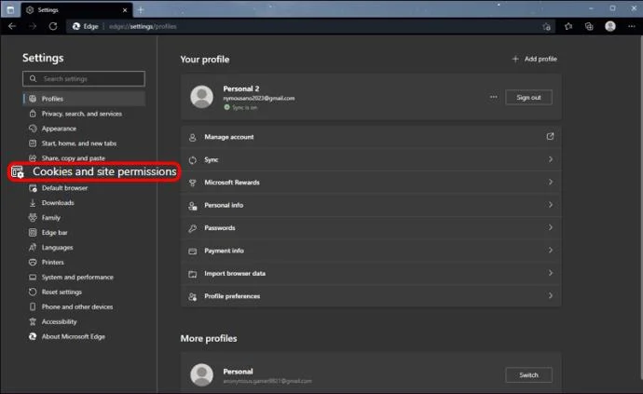643x394 pixels.
Task: Open the Languages settings section
Action: point(57,247)
